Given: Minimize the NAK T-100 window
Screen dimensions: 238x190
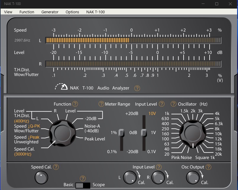Looking at the screenshot, I should click(x=203, y=4).
